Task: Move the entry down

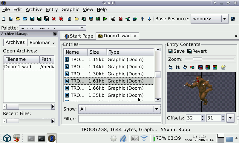Action: coord(149,19)
